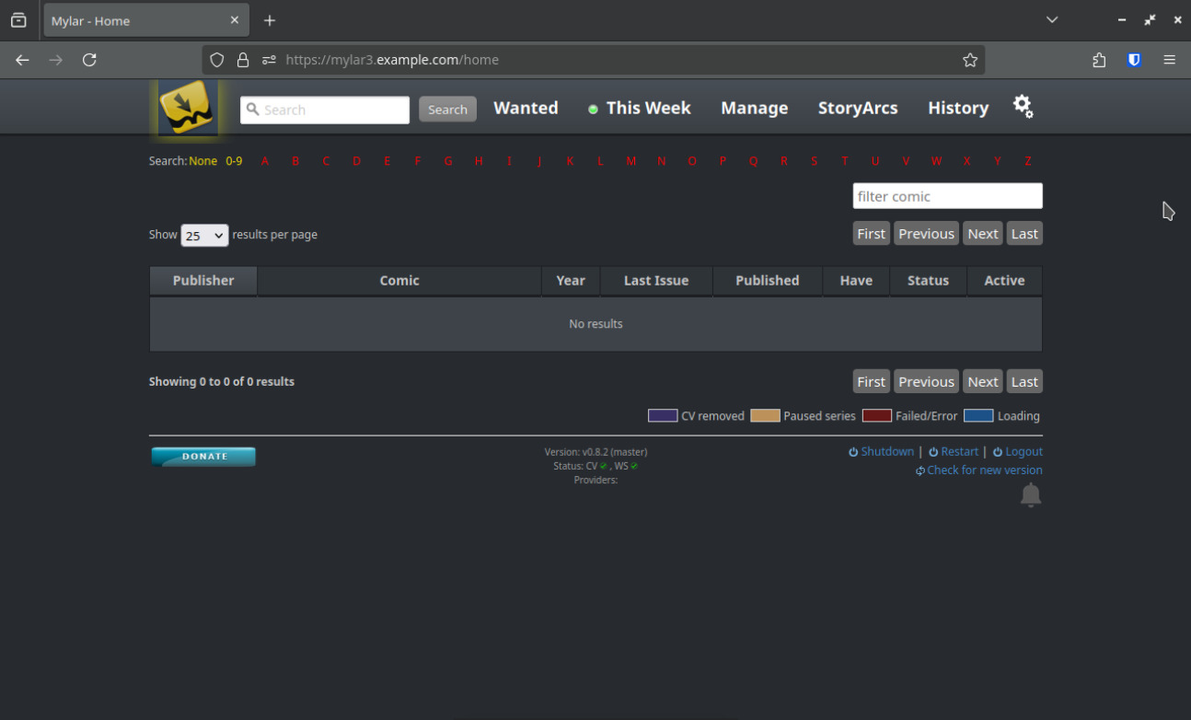Click the Failed/Error red color swatch
1191x720 pixels.
876,416
